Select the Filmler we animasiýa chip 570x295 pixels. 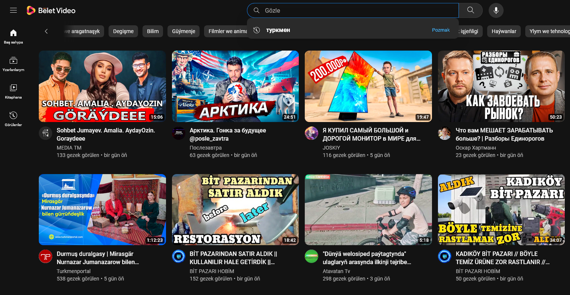coord(226,31)
